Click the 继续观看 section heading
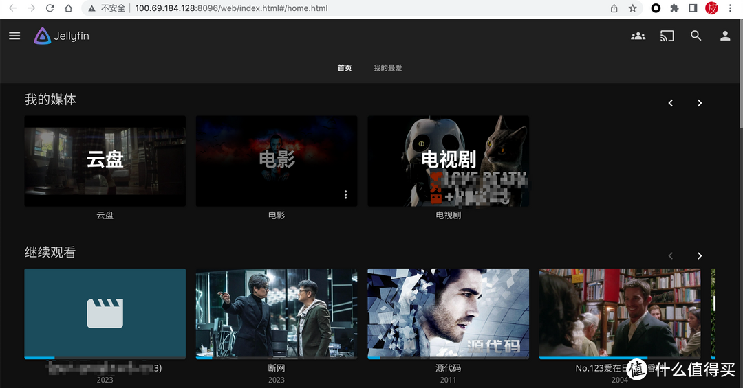 click(50, 252)
